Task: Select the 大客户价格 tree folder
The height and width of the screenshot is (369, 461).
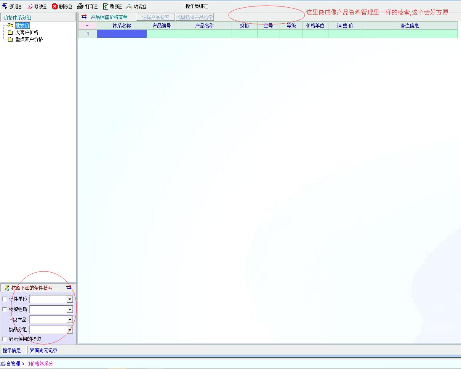Action: (x=26, y=32)
